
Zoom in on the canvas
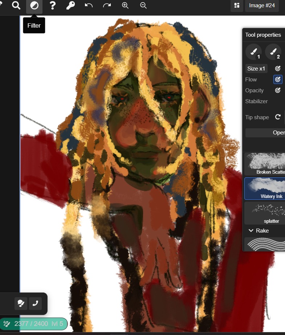[x=125, y=5]
